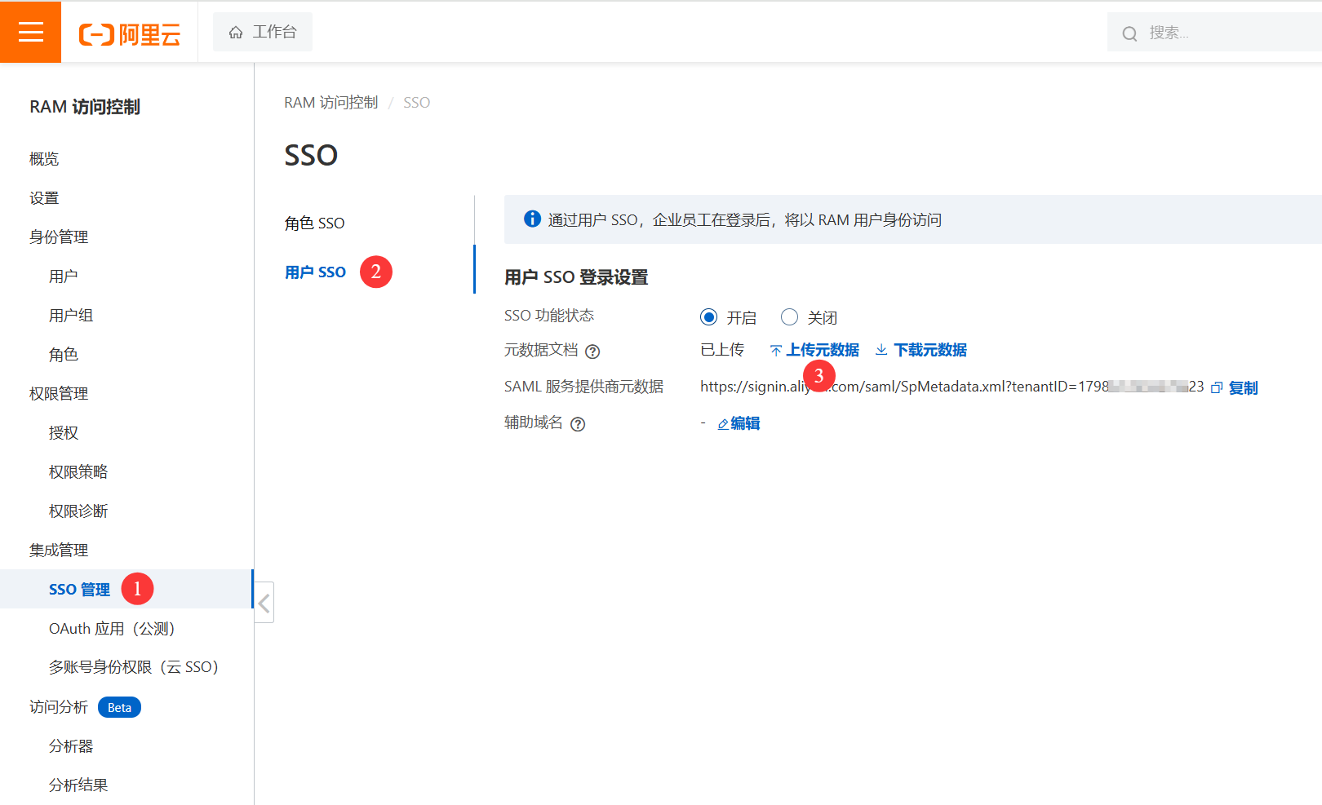Open the hamburger navigation menu
Screen dimensions: 1322x805
[x=30, y=32]
